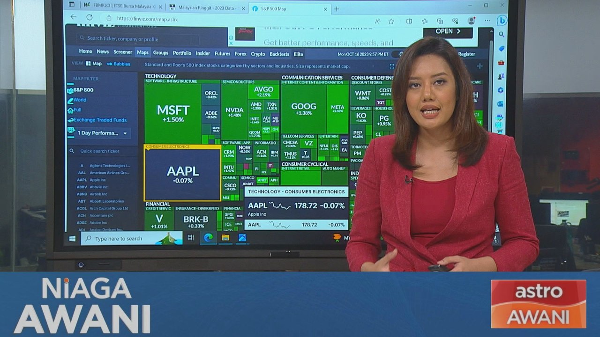Switch to the Map view

coord(94,64)
